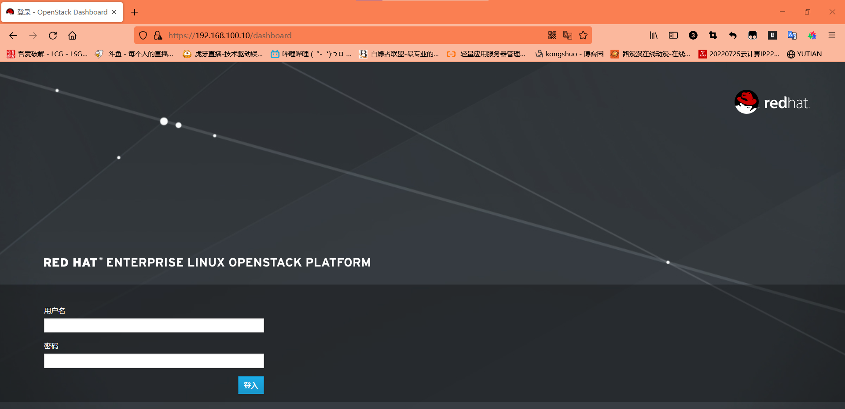Viewport: 845px width, 409px height.
Task: Open the hamburger application menu
Action: point(832,36)
